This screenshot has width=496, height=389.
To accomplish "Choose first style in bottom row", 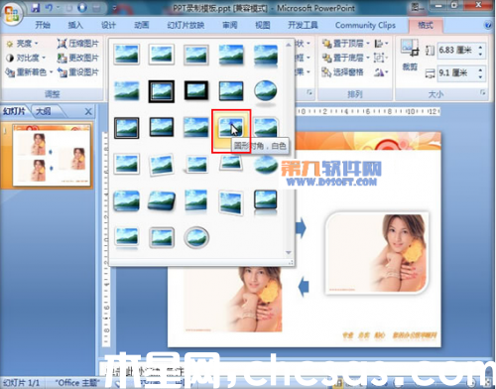I will tap(127, 237).
